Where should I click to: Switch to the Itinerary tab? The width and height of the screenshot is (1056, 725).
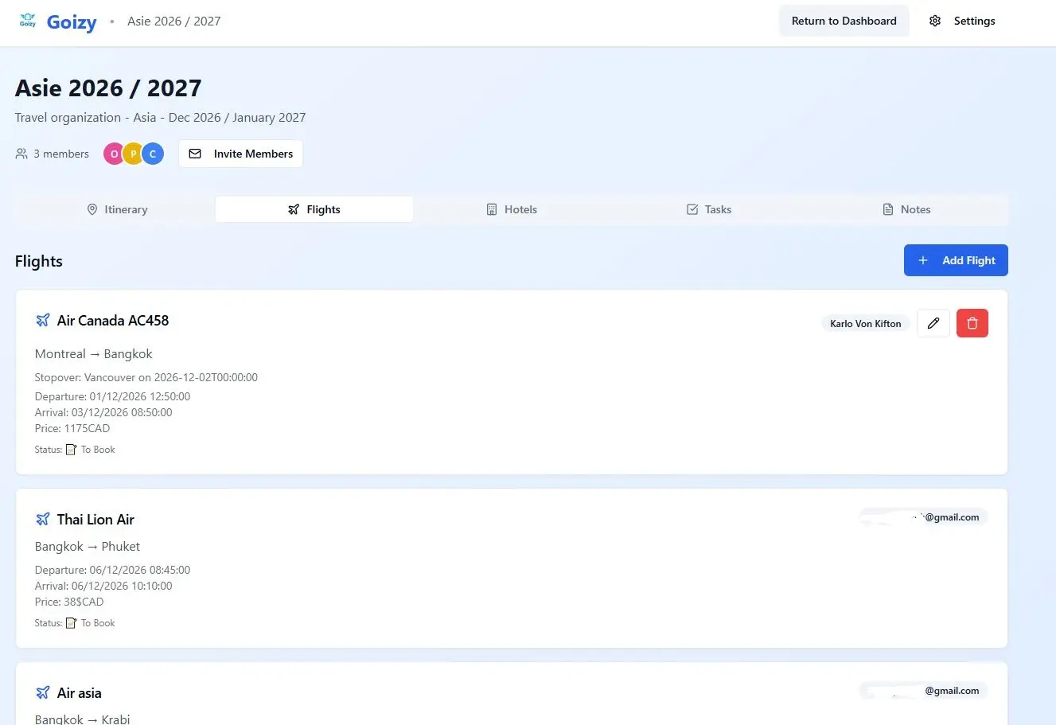pos(116,209)
